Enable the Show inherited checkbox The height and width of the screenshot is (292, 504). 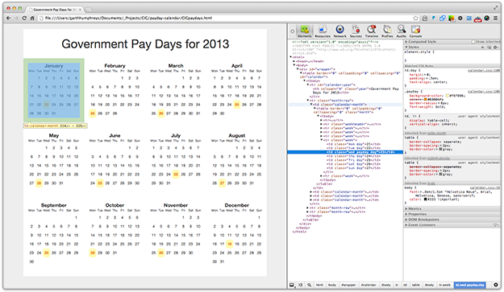pyautogui.click(x=473, y=42)
